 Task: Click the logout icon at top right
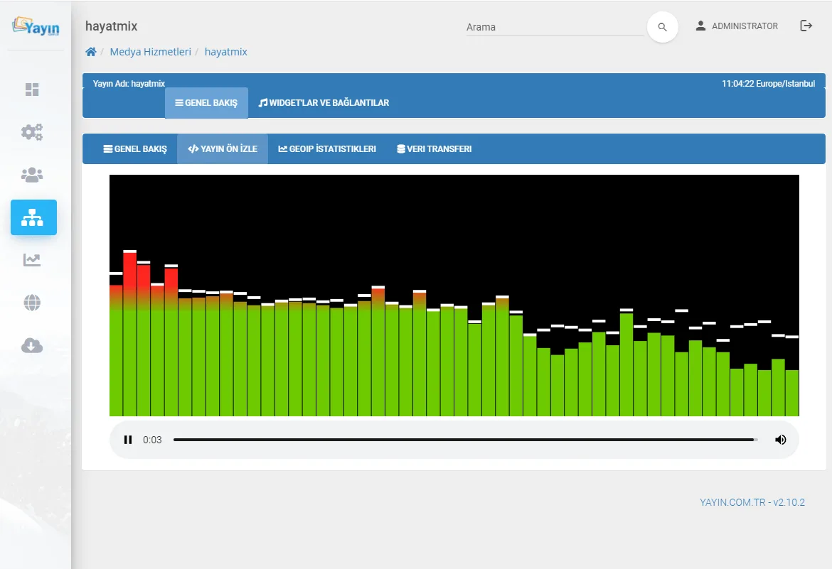[x=806, y=26]
